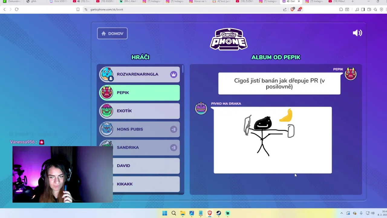Switch to the (99+) Alert tab
Image resolution: width=387 pixels, height=218 pixels.
point(128,2)
